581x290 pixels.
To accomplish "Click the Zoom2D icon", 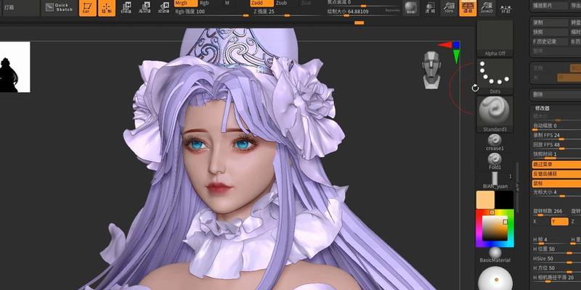I will tap(487, 8).
